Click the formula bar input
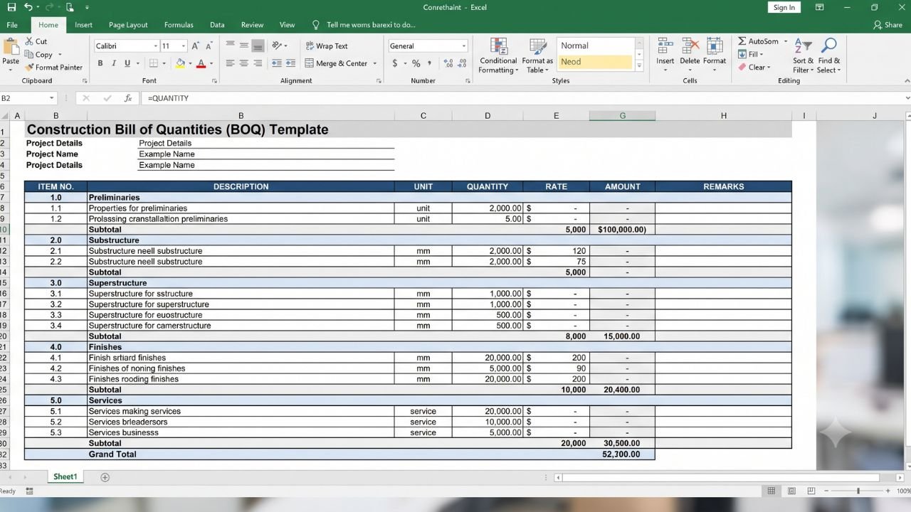This screenshot has height=512, width=911. point(523,98)
